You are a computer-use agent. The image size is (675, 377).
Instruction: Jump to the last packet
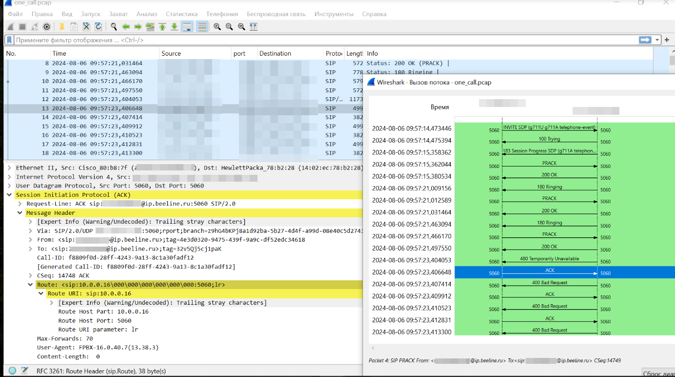point(174,27)
